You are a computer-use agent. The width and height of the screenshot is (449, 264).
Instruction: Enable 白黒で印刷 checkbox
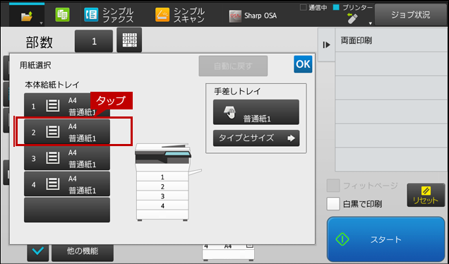click(x=333, y=204)
